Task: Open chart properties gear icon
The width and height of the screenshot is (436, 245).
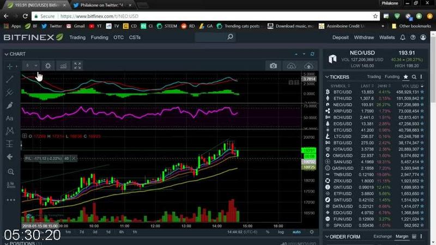Action: coord(48,66)
